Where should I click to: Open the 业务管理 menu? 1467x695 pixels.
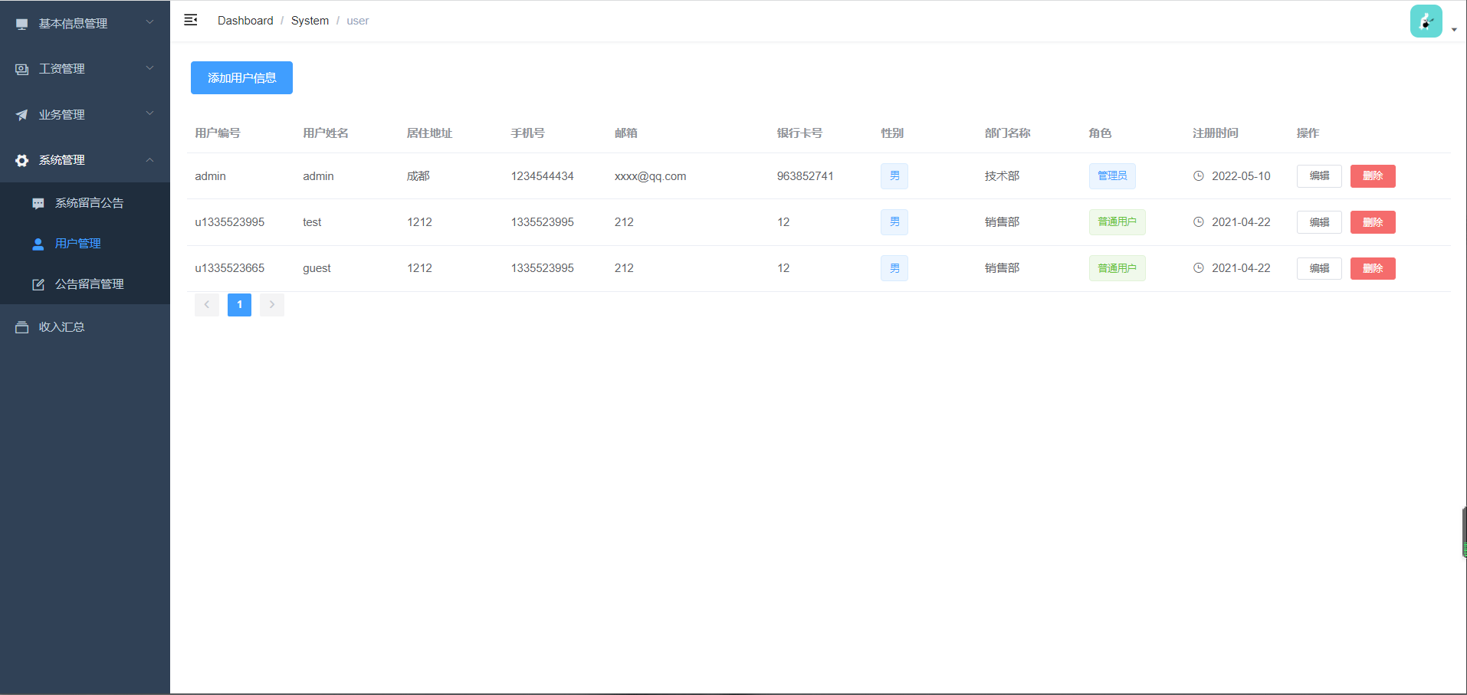(85, 114)
